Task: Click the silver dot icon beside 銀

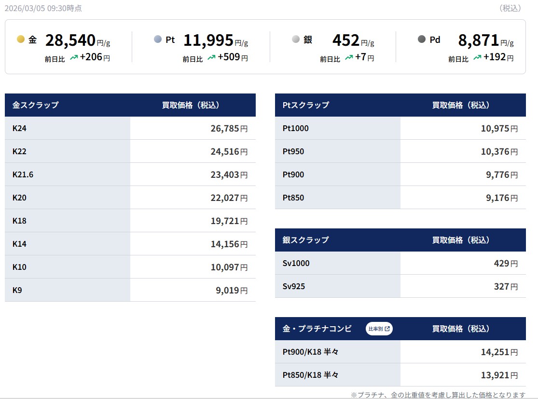Action: (x=296, y=39)
